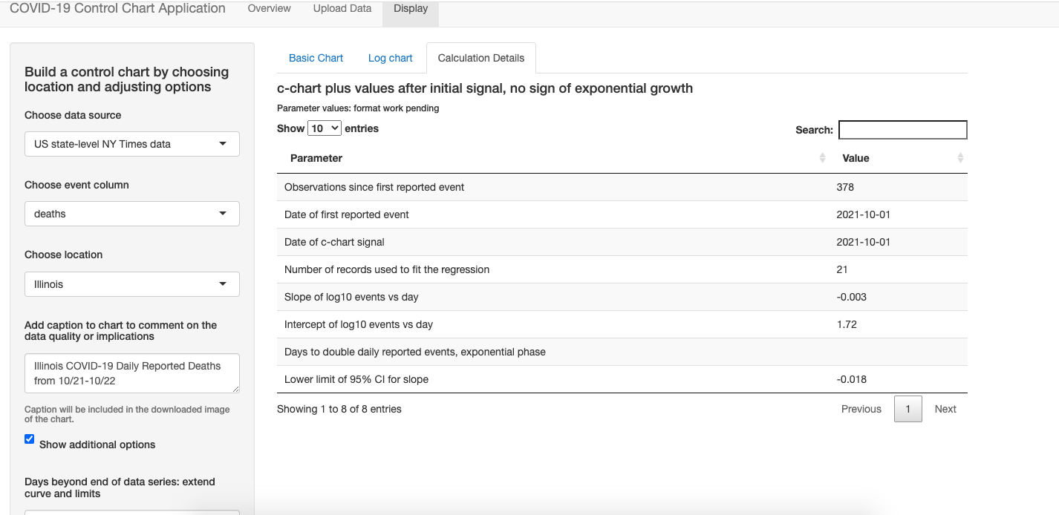Open the Log chart tab
Screen dimensions: 1059x515
pos(390,58)
